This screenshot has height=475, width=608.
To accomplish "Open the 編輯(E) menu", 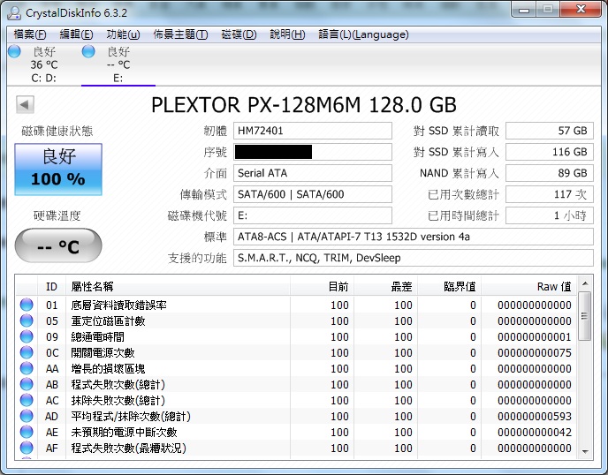I will pyautogui.click(x=76, y=34).
